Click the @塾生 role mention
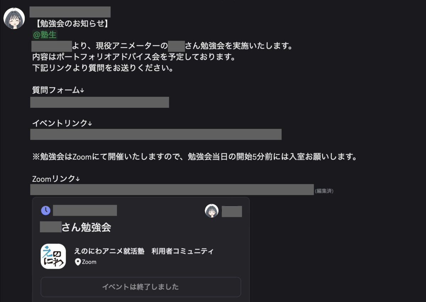Viewport: 426px width, 302px height. coord(45,35)
